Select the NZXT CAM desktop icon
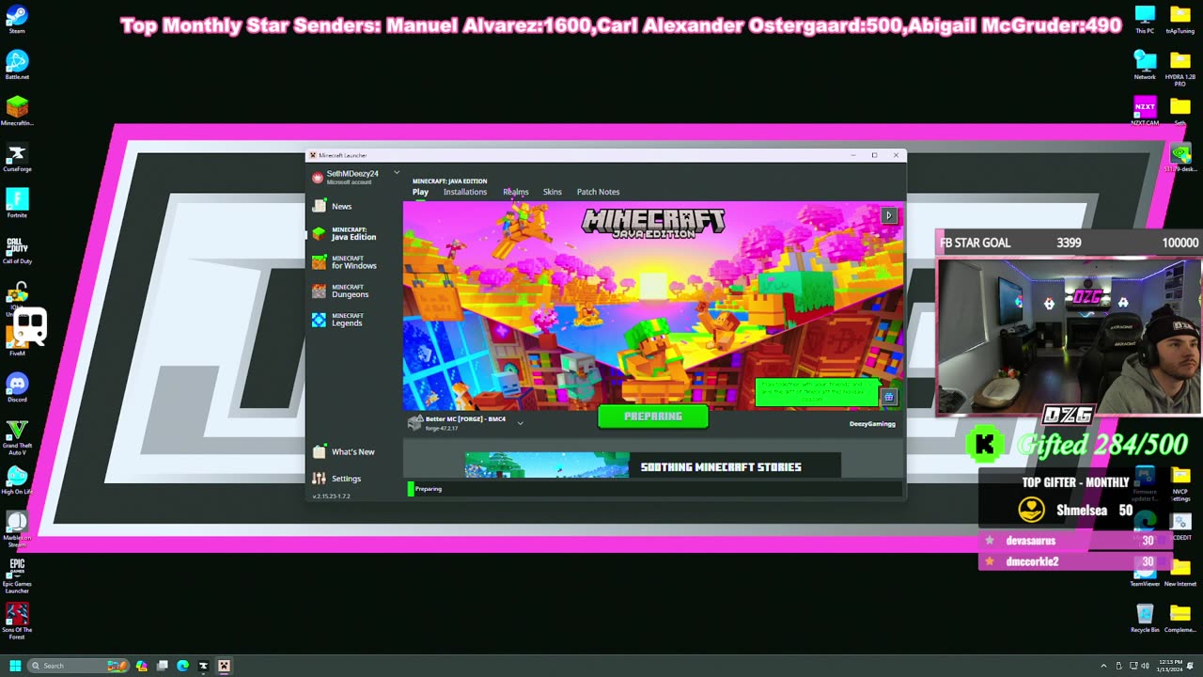The image size is (1203, 677). [x=1145, y=109]
